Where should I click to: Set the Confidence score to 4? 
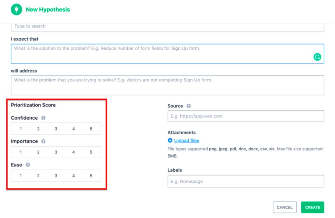74,129
